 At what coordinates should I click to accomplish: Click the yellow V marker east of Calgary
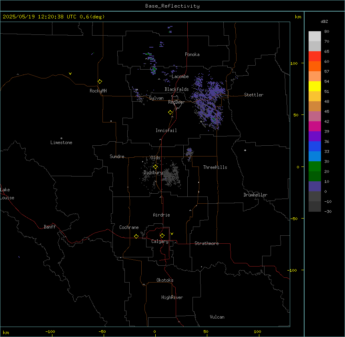(x=172, y=234)
